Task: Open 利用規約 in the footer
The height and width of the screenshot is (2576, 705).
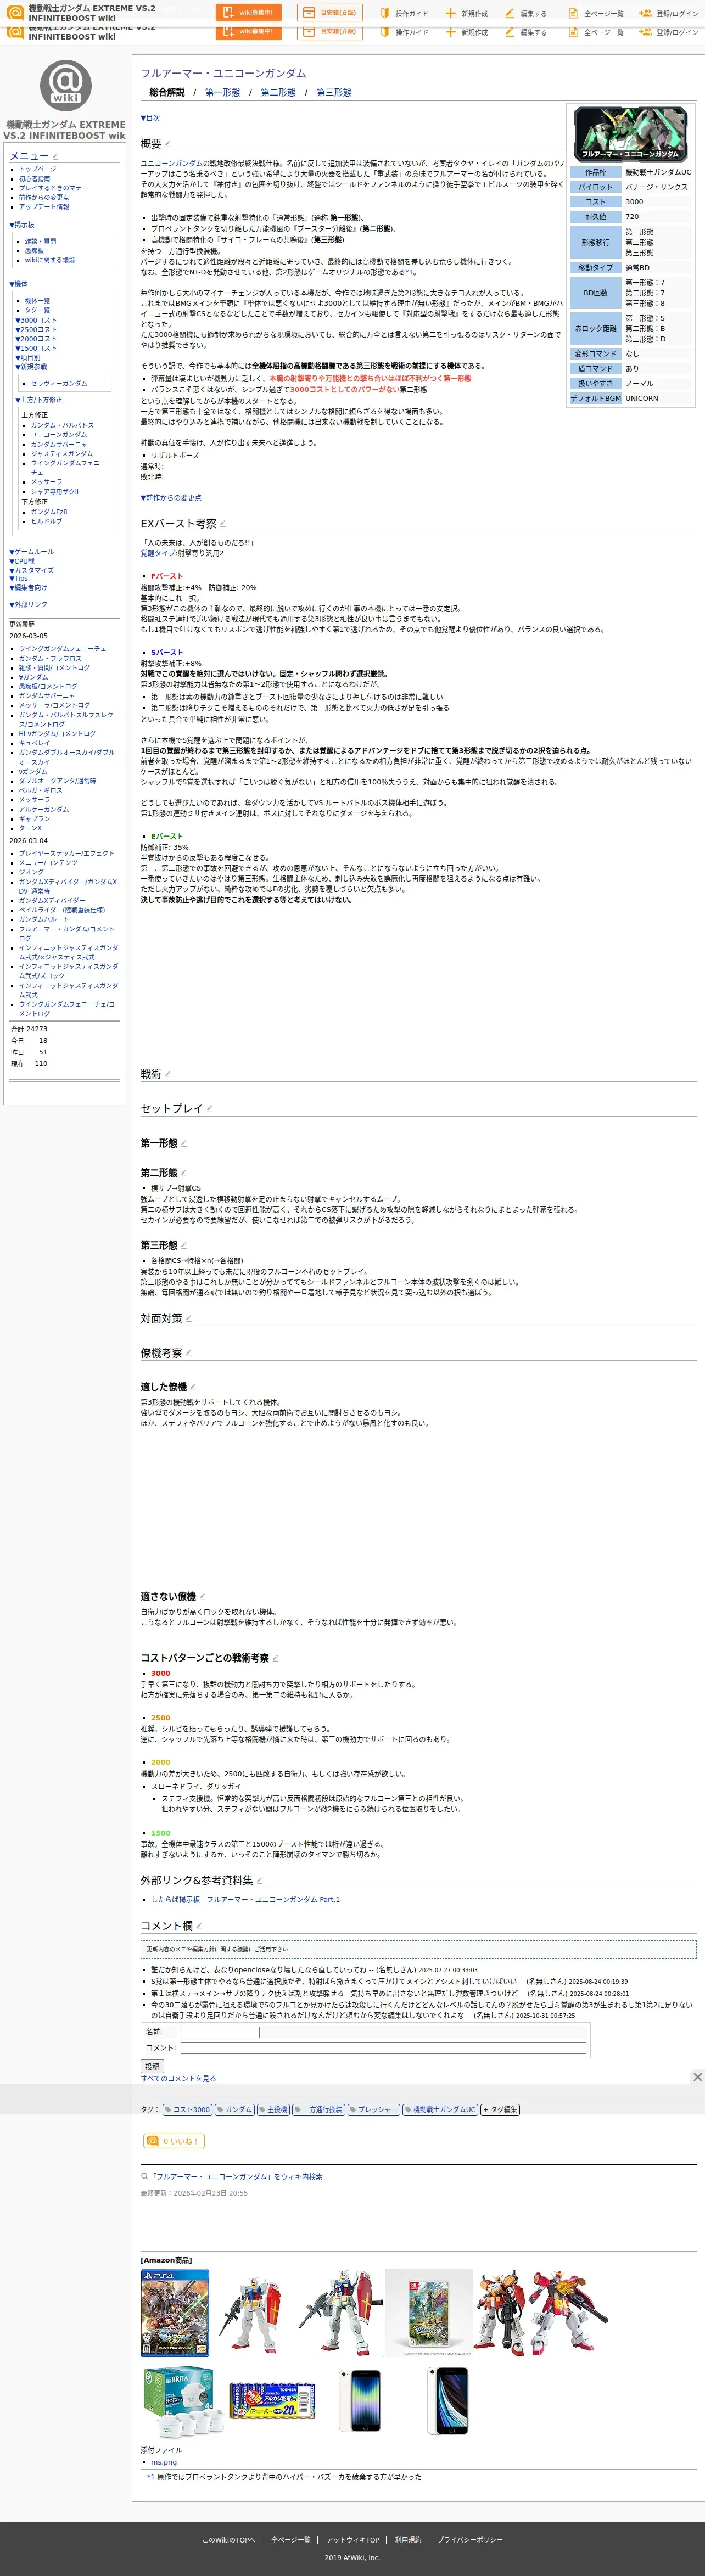Action: pyautogui.click(x=408, y=2539)
